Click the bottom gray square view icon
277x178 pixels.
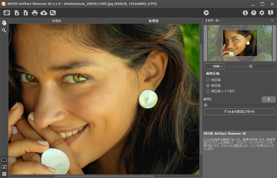[4, 174]
